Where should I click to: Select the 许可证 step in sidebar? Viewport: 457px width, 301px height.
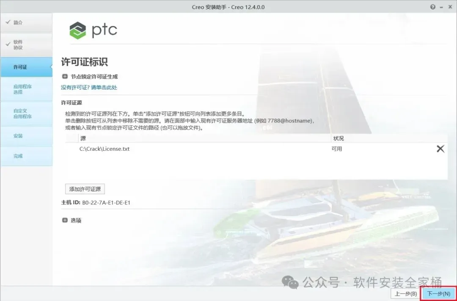(26, 67)
